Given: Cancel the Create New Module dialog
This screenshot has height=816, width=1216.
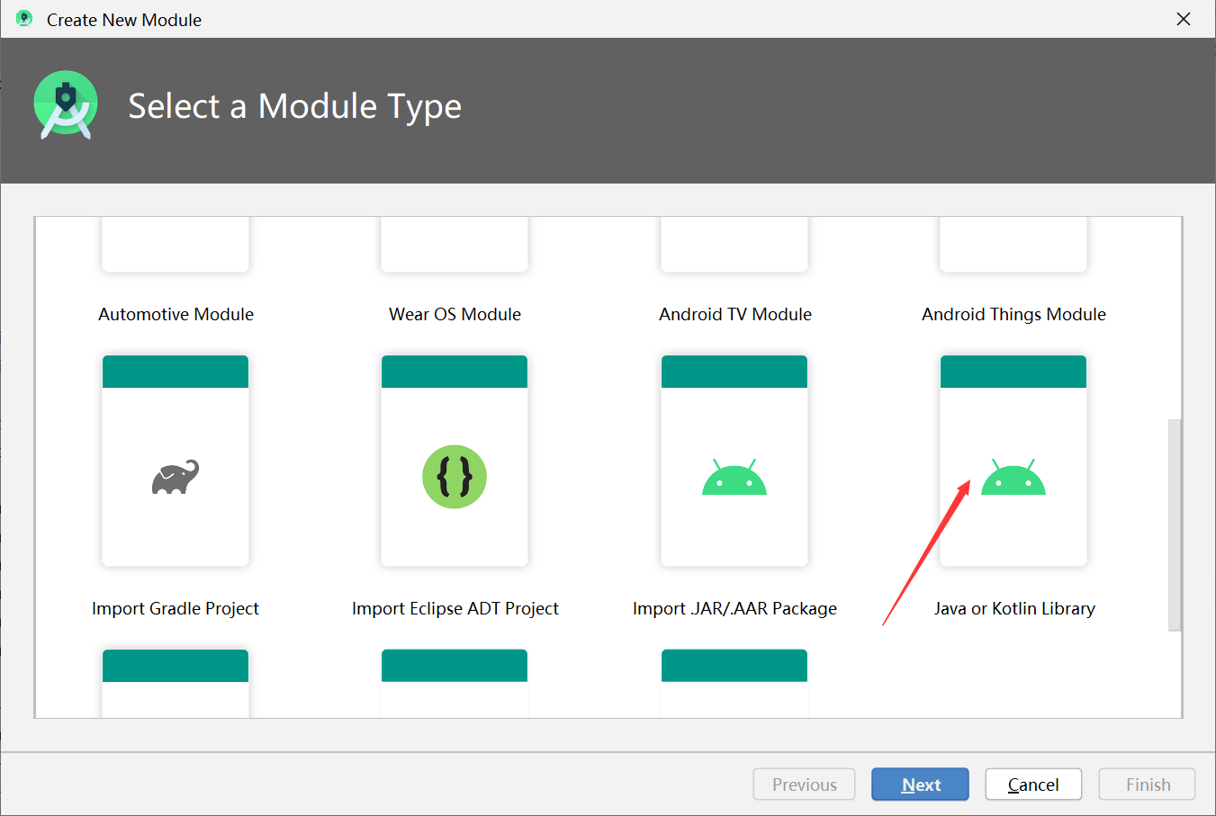Looking at the screenshot, I should (1033, 785).
